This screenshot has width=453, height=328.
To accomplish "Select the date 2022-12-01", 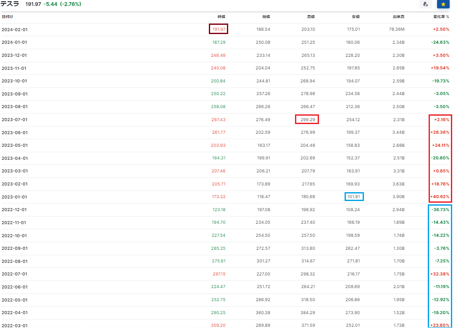I will (14, 210).
